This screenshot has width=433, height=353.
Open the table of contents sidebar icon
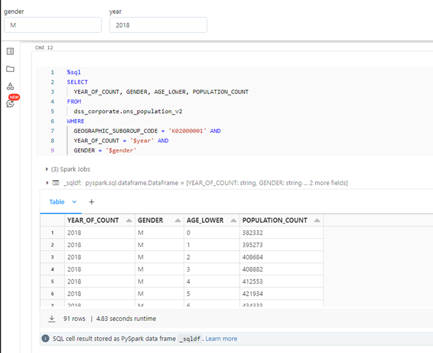(11, 51)
